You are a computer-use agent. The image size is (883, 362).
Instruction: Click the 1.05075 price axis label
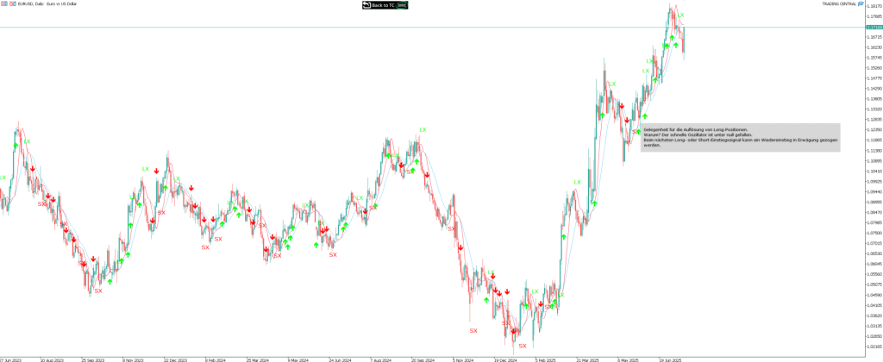(x=874, y=284)
